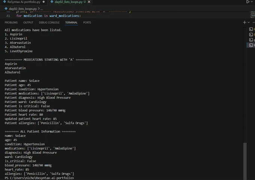The width and height of the screenshot is (255, 180).
Task: Select the second terminal instance in the list
Action: coord(252,35)
